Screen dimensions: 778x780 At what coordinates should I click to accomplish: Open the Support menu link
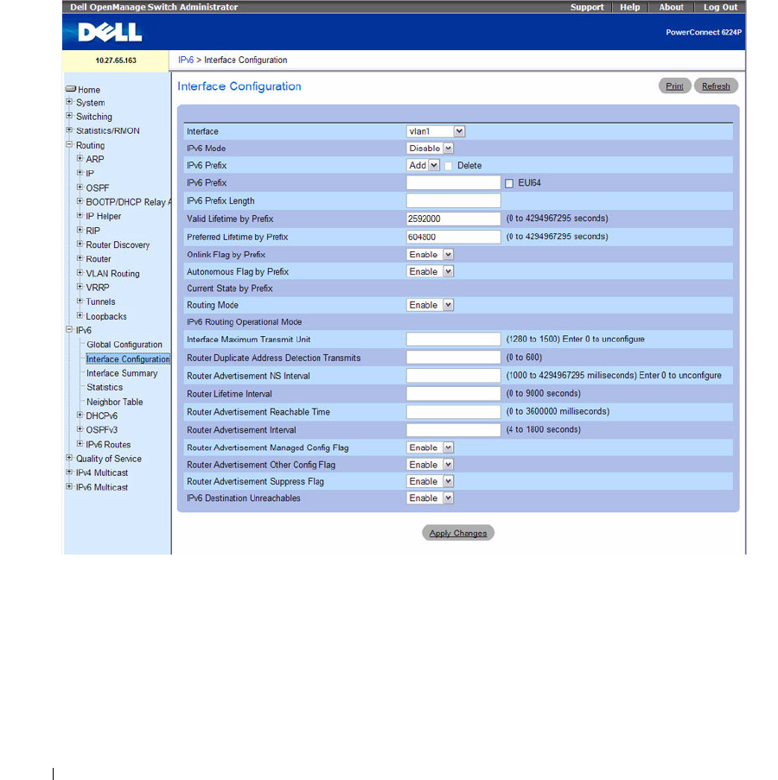587,7
